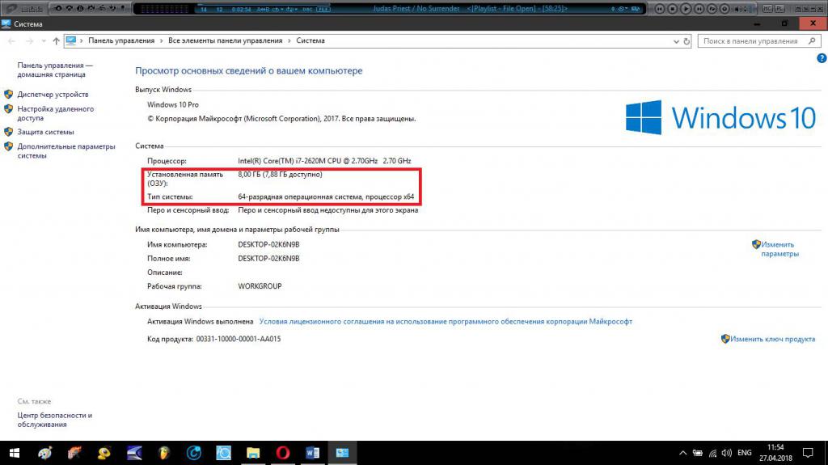The image size is (828, 465).
Task: Go up one level with Up arrow
Action: 56,41
